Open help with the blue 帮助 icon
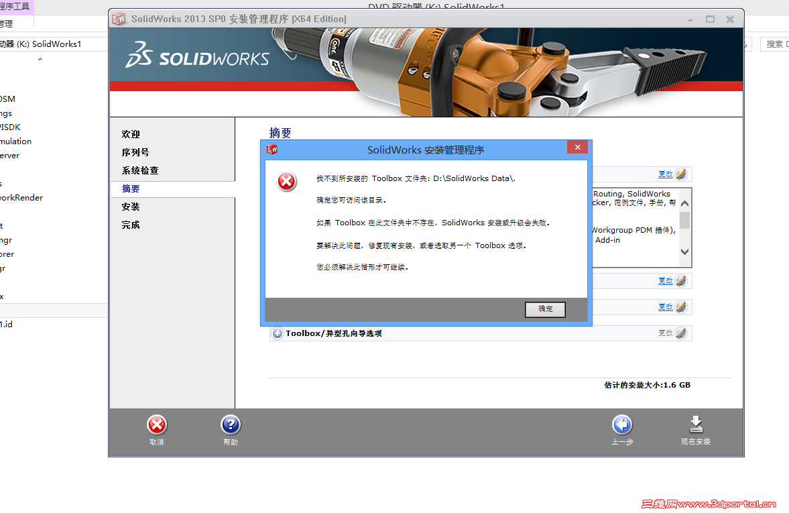 click(x=231, y=425)
